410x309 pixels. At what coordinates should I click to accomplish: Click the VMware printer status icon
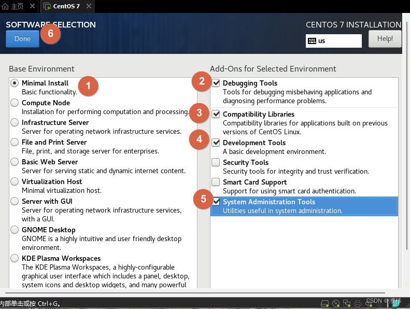tap(358, 303)
